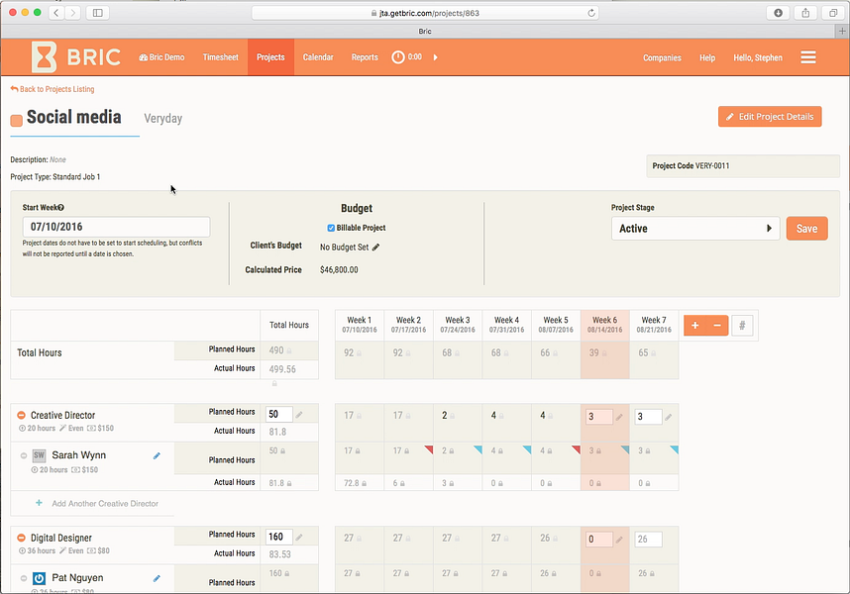Click the Edit Project Details button
The height and width of the screenshot is (594, 850).
point(770,117)
